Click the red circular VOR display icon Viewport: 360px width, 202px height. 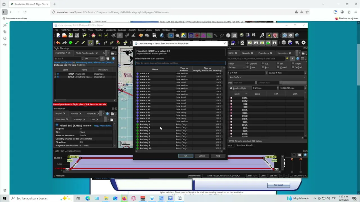197,35
